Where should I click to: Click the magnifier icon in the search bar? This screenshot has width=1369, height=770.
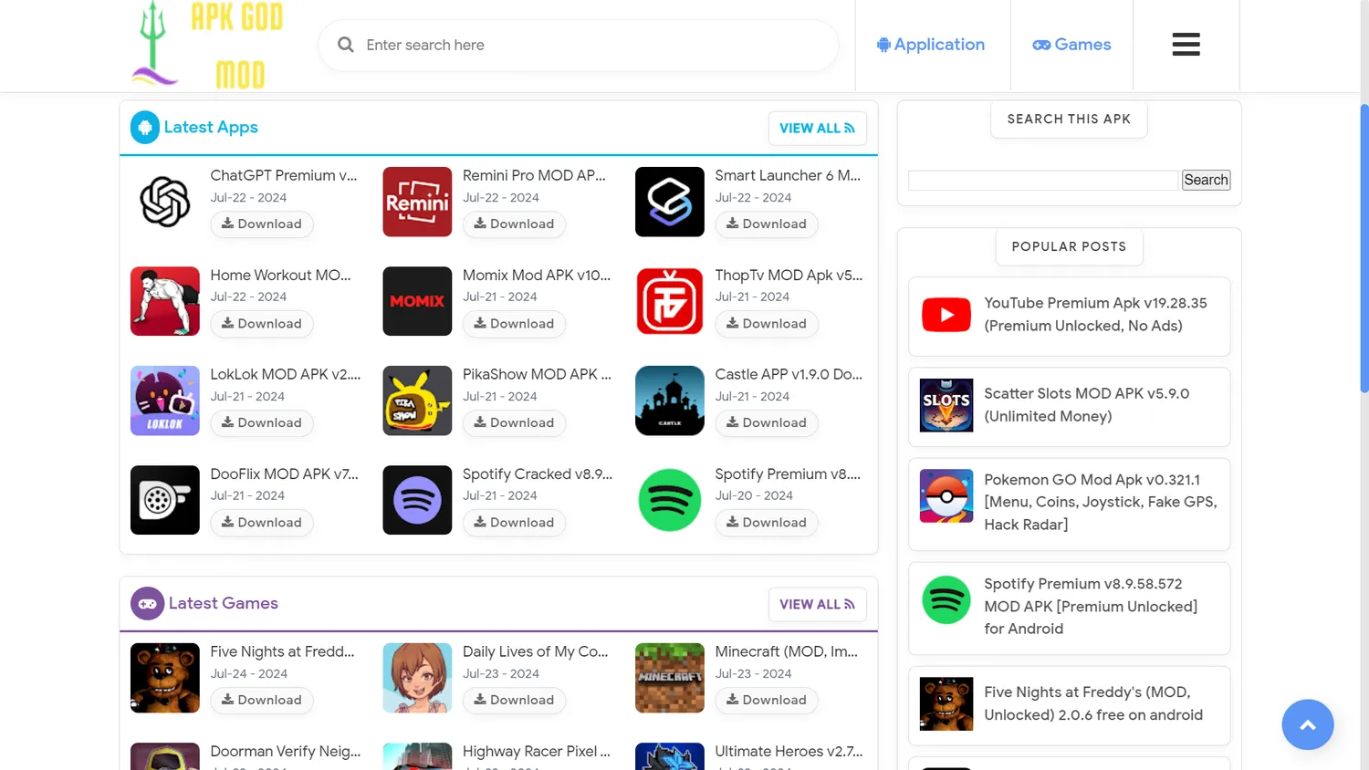(346, 45)
